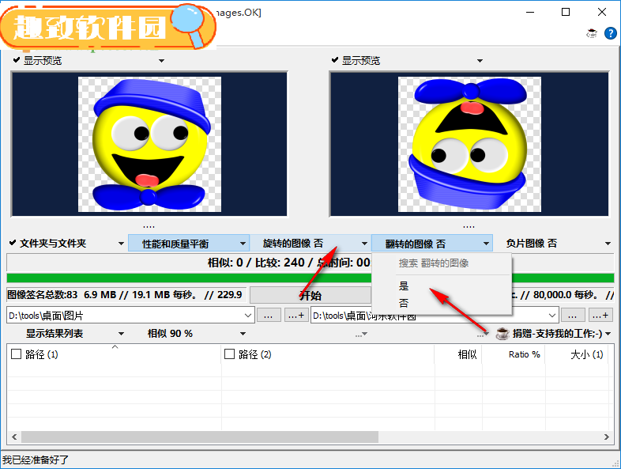Click the first folder's ...+ add button
The image size is (621, 469).
[295, 316]
